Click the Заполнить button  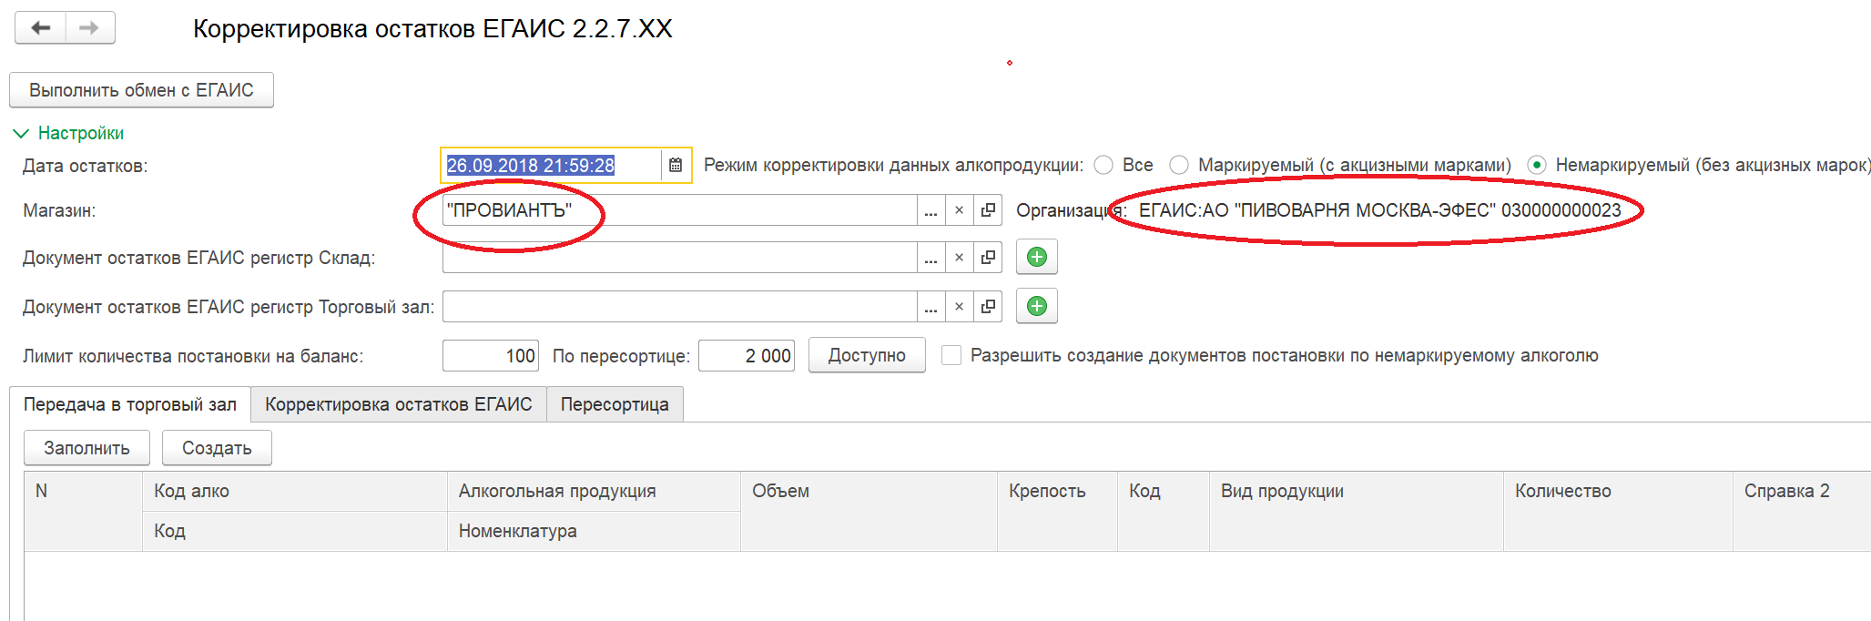click(86, 448)
